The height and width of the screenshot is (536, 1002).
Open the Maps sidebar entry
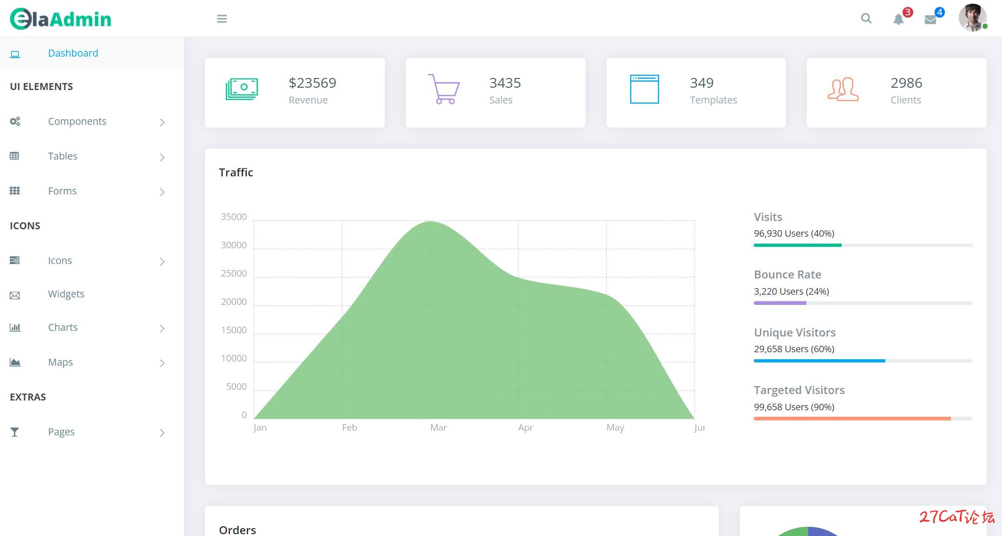click(x=60, y=362)
